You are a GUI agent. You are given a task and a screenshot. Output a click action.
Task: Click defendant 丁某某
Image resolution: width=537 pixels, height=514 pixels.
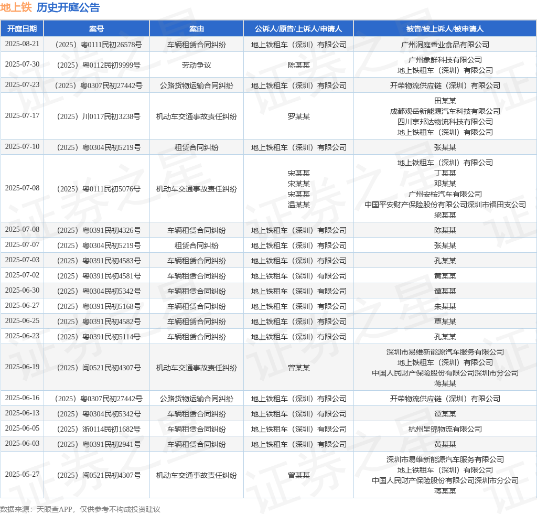445,173
